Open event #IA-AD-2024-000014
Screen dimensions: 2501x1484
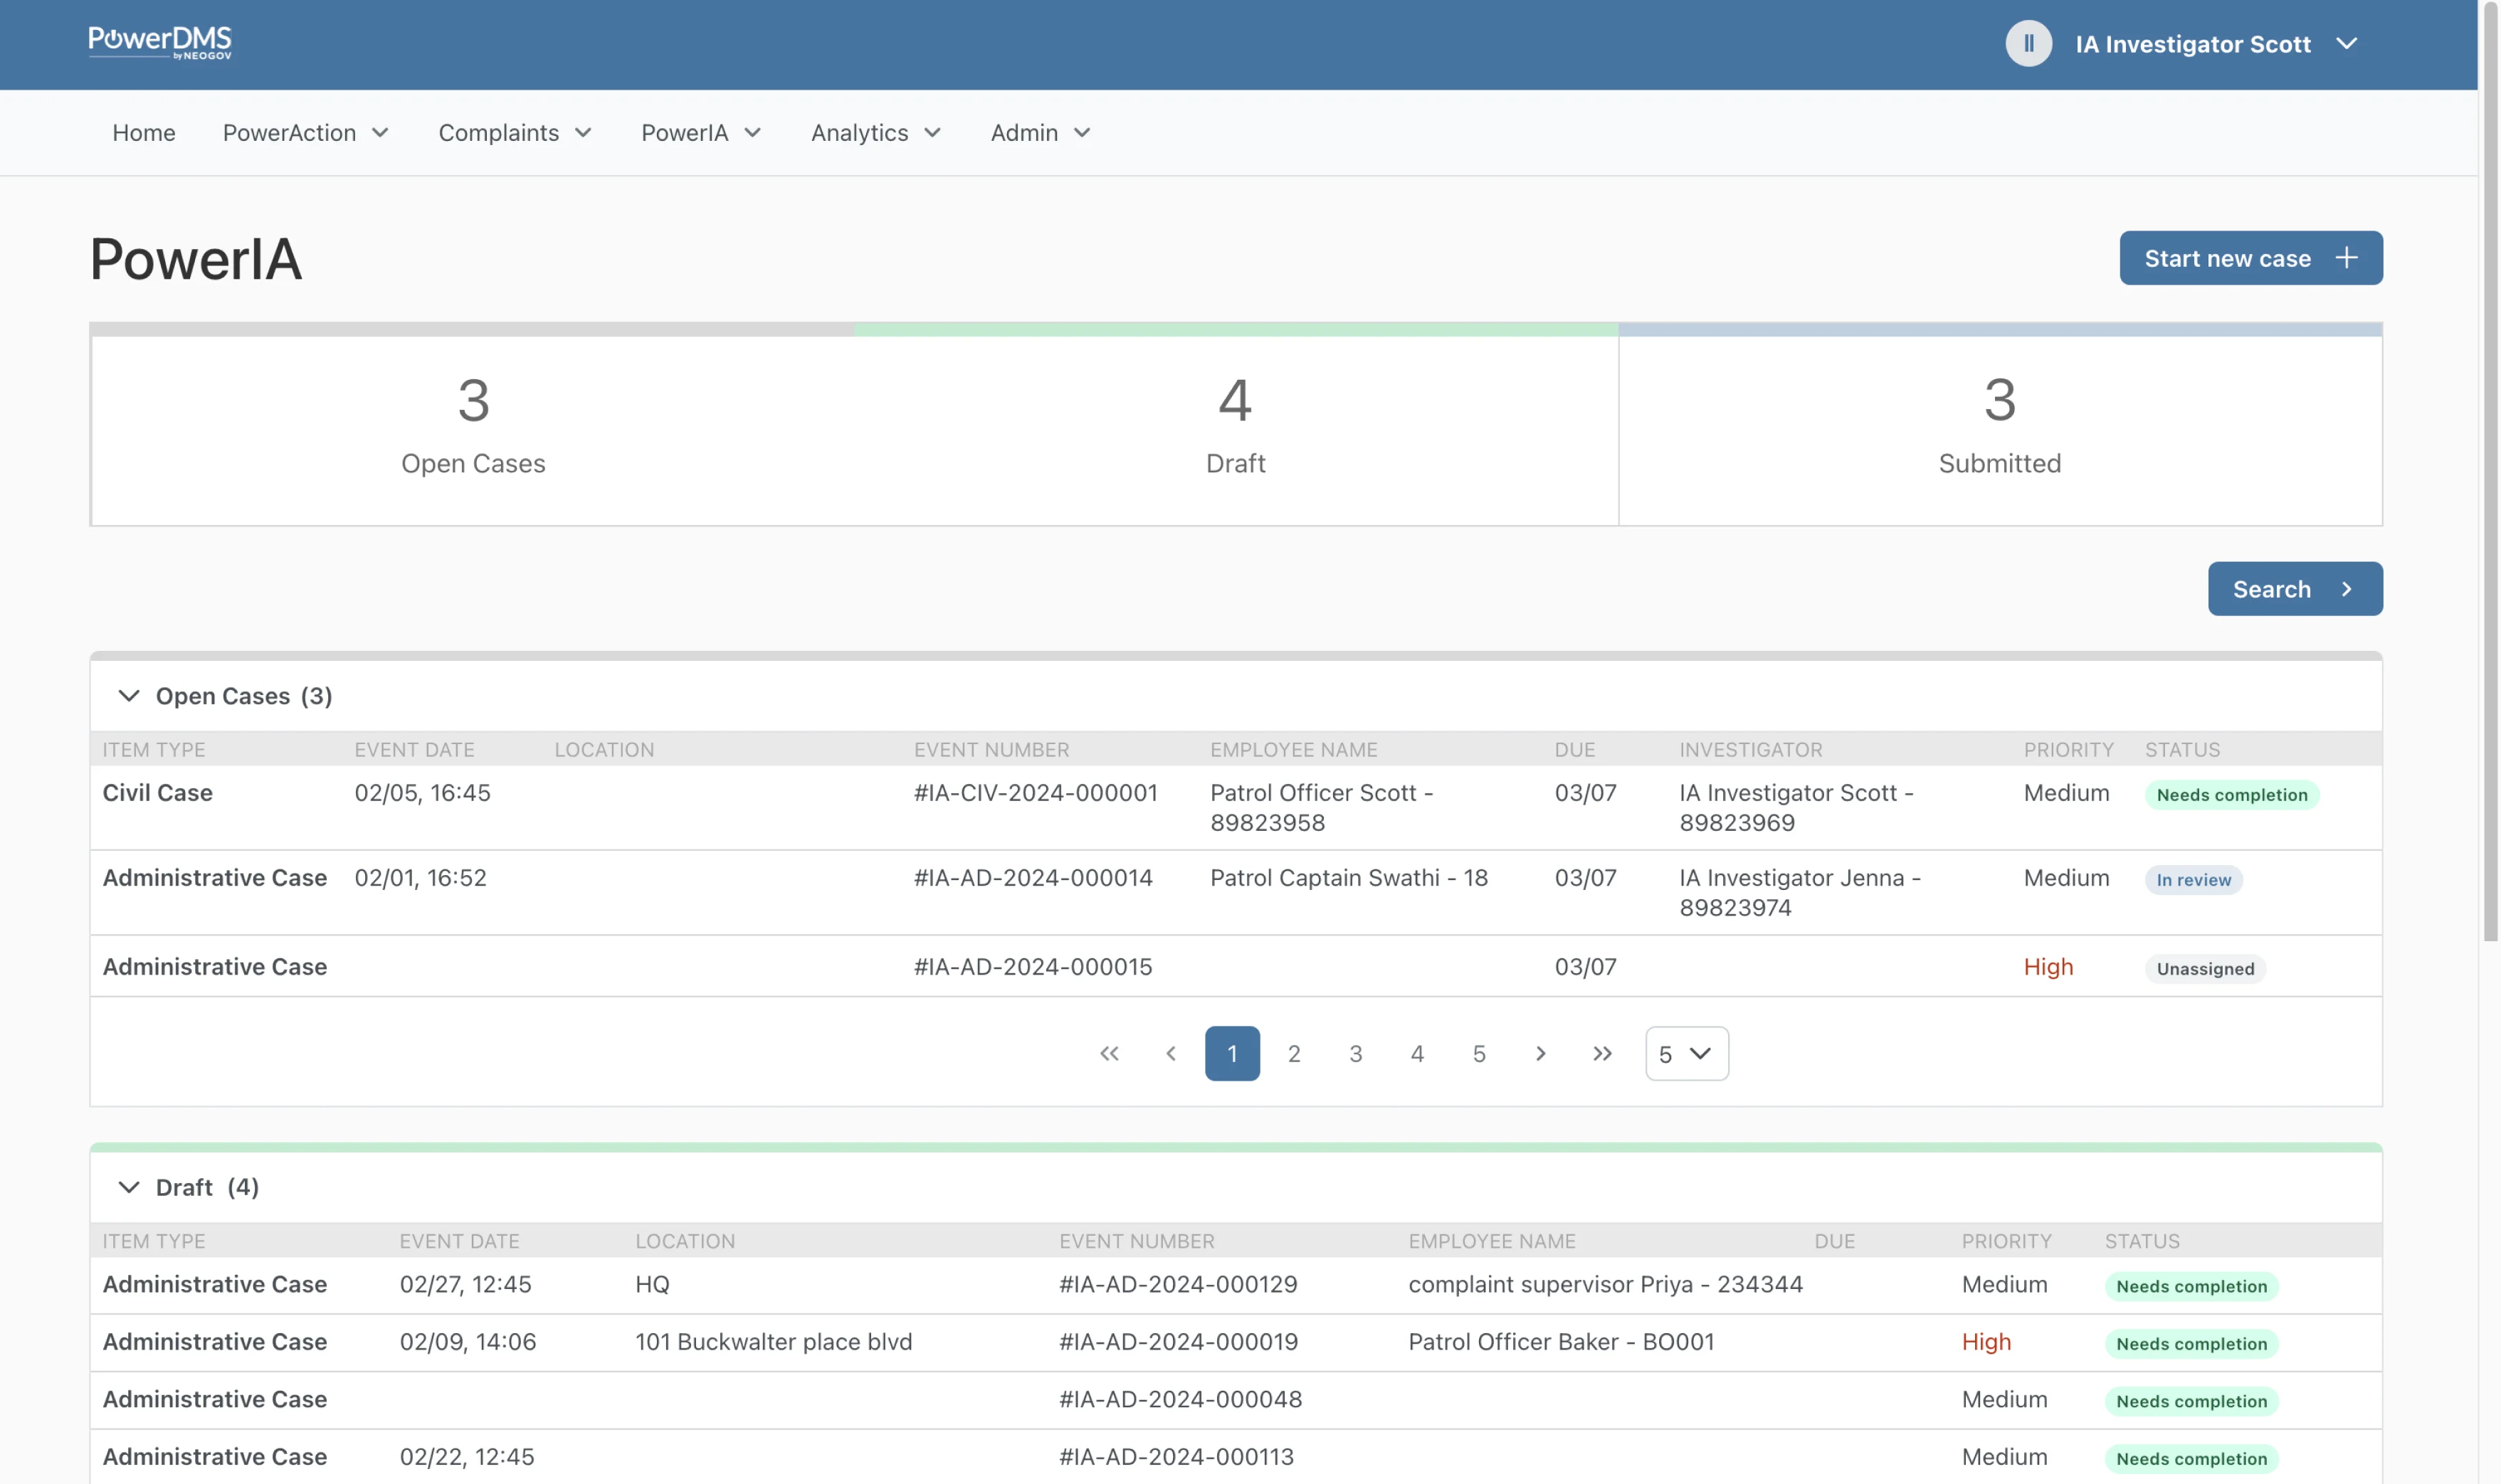[1033, 877]
